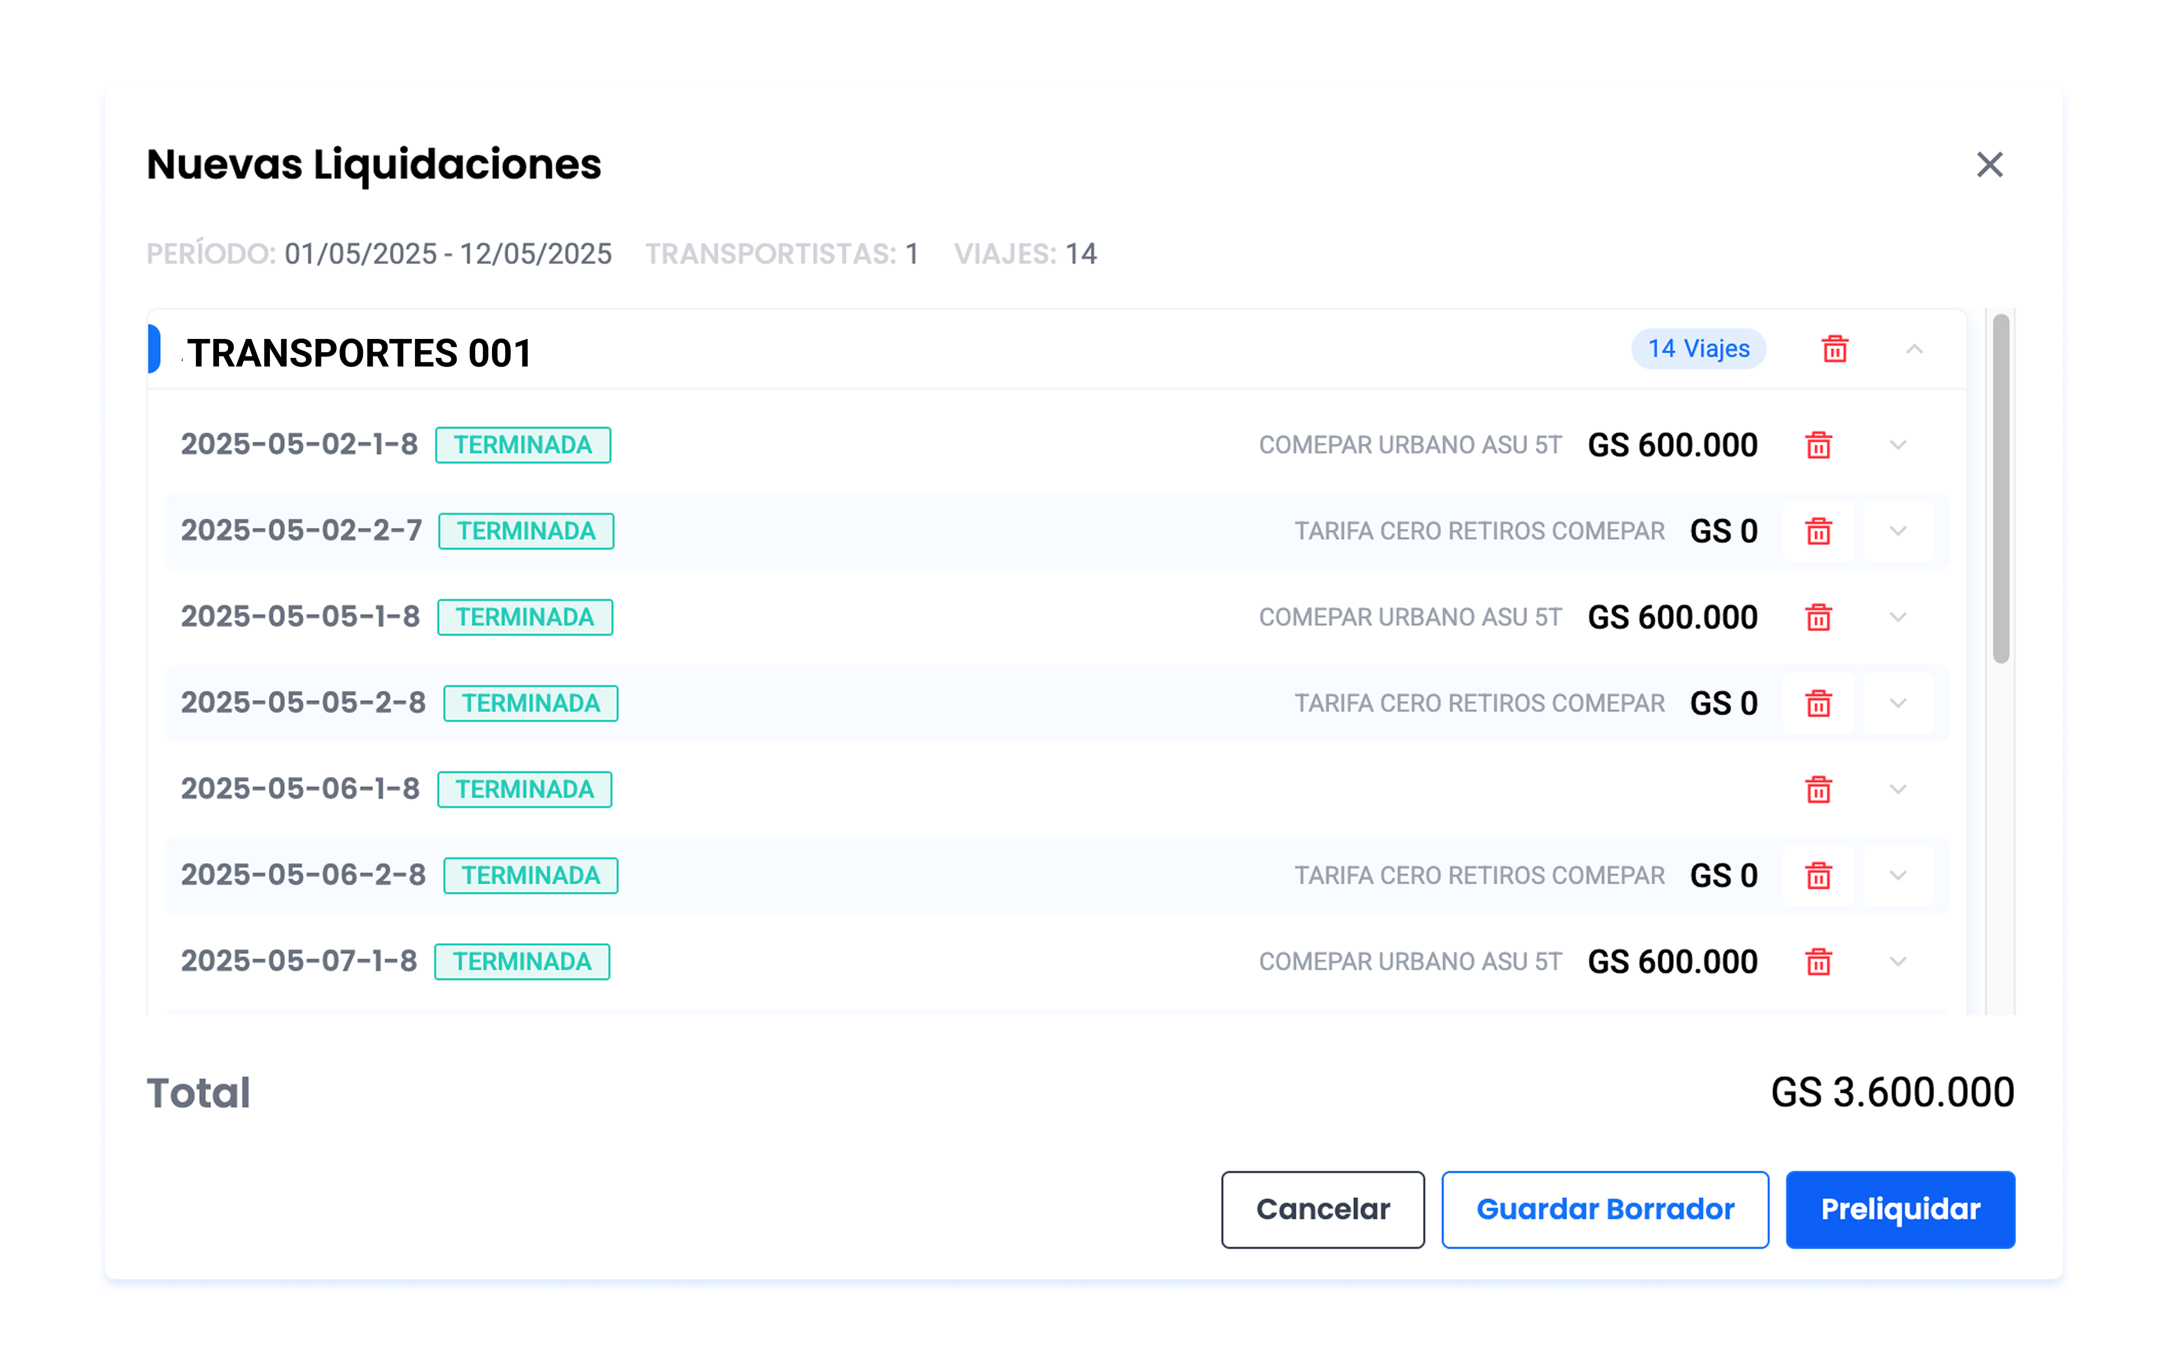Click the VIAJES: 14 summary
The width and height of the screenshot is (2168, 1366).
click(1025, 254)
